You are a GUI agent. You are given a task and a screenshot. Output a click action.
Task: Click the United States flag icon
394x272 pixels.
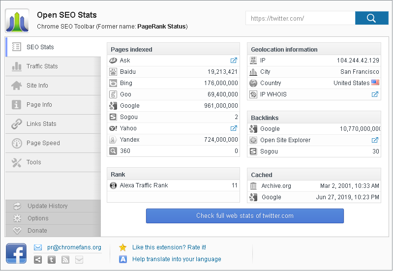point(375,82)
